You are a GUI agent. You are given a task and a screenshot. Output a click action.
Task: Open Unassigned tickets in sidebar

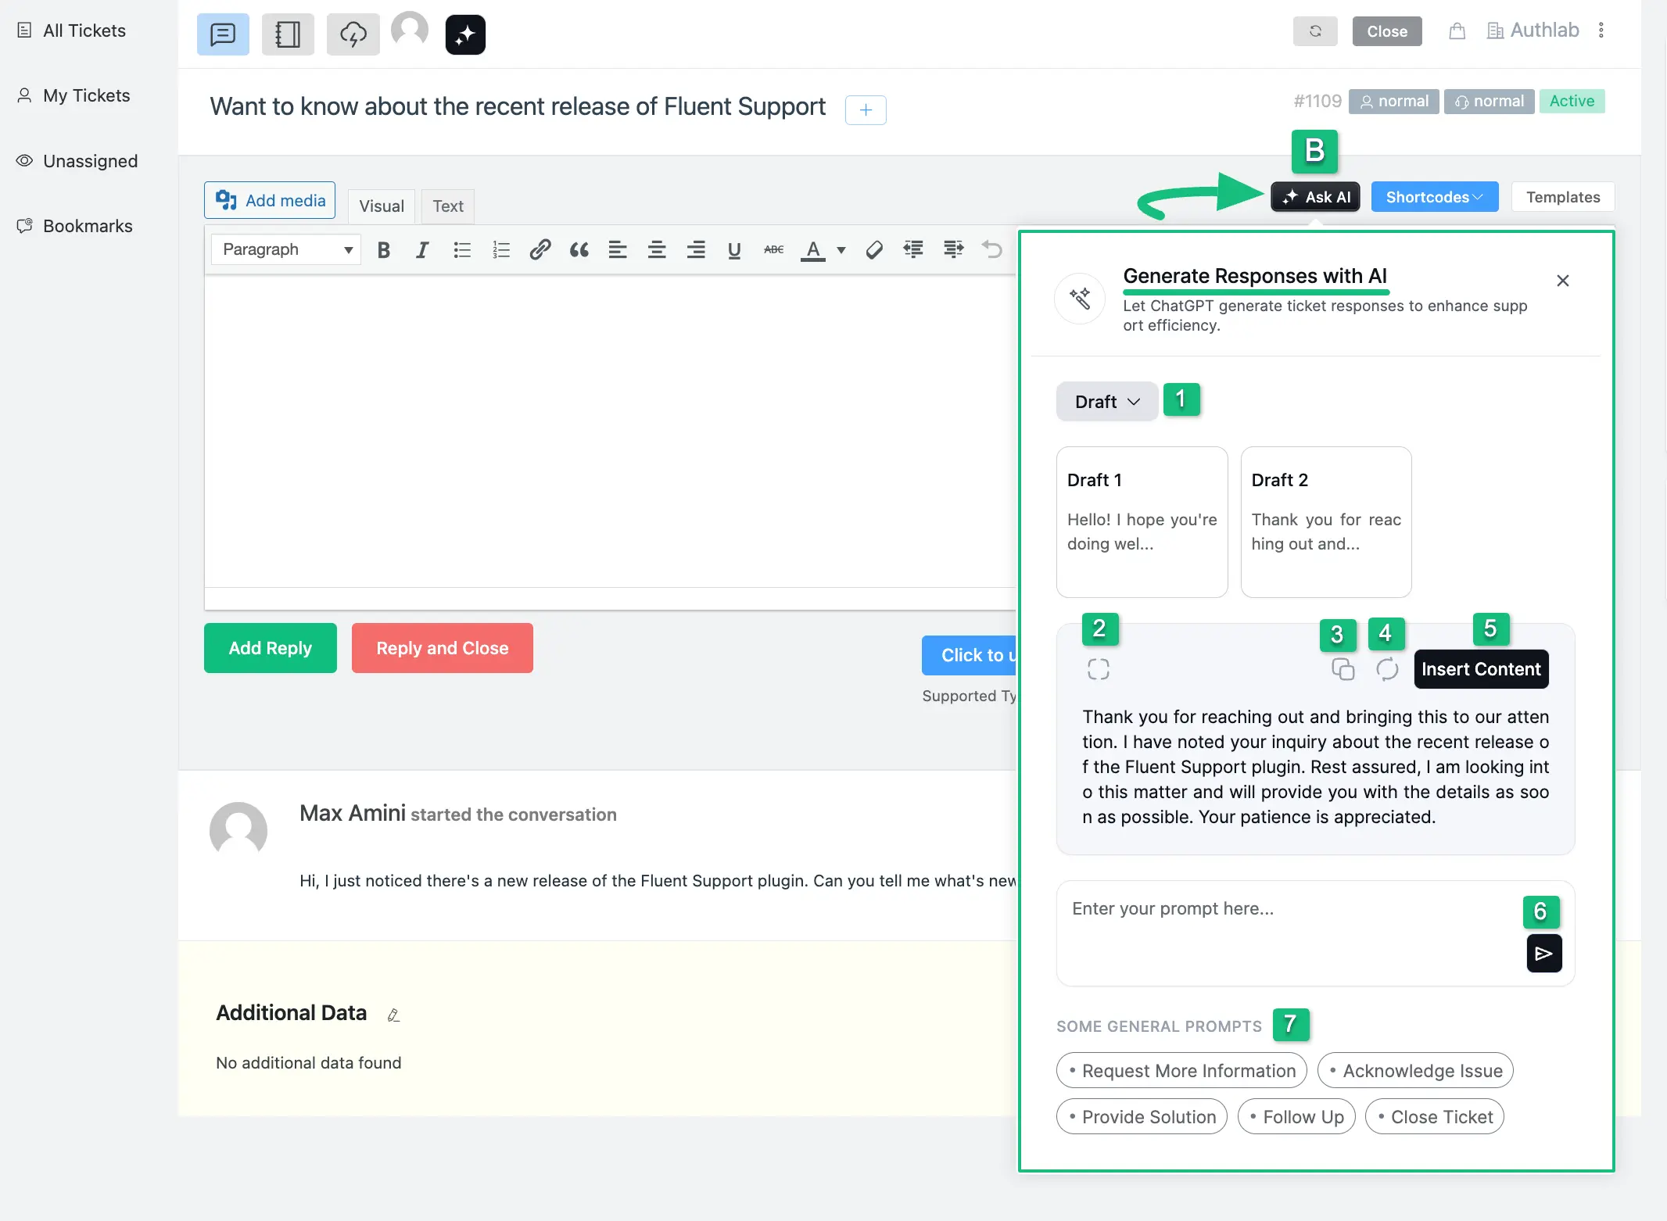tap(77, 161)
